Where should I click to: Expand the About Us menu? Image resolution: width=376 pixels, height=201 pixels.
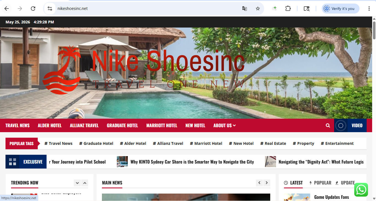coord(224,126)
